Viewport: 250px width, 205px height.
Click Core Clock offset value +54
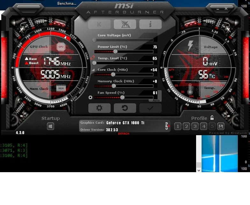(x=154, y=70)
